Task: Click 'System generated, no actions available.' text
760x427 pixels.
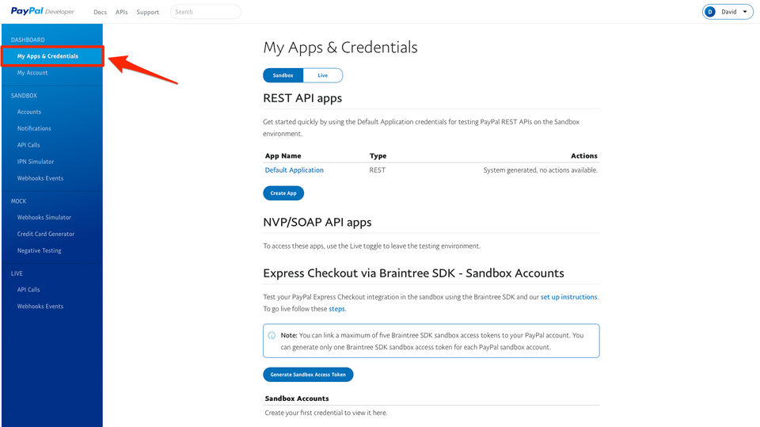Action: click(x=541, y=170)
